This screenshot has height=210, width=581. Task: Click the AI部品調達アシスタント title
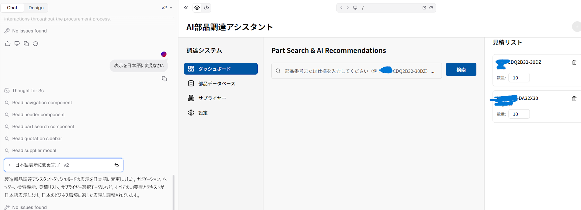(x=229, y=27)
